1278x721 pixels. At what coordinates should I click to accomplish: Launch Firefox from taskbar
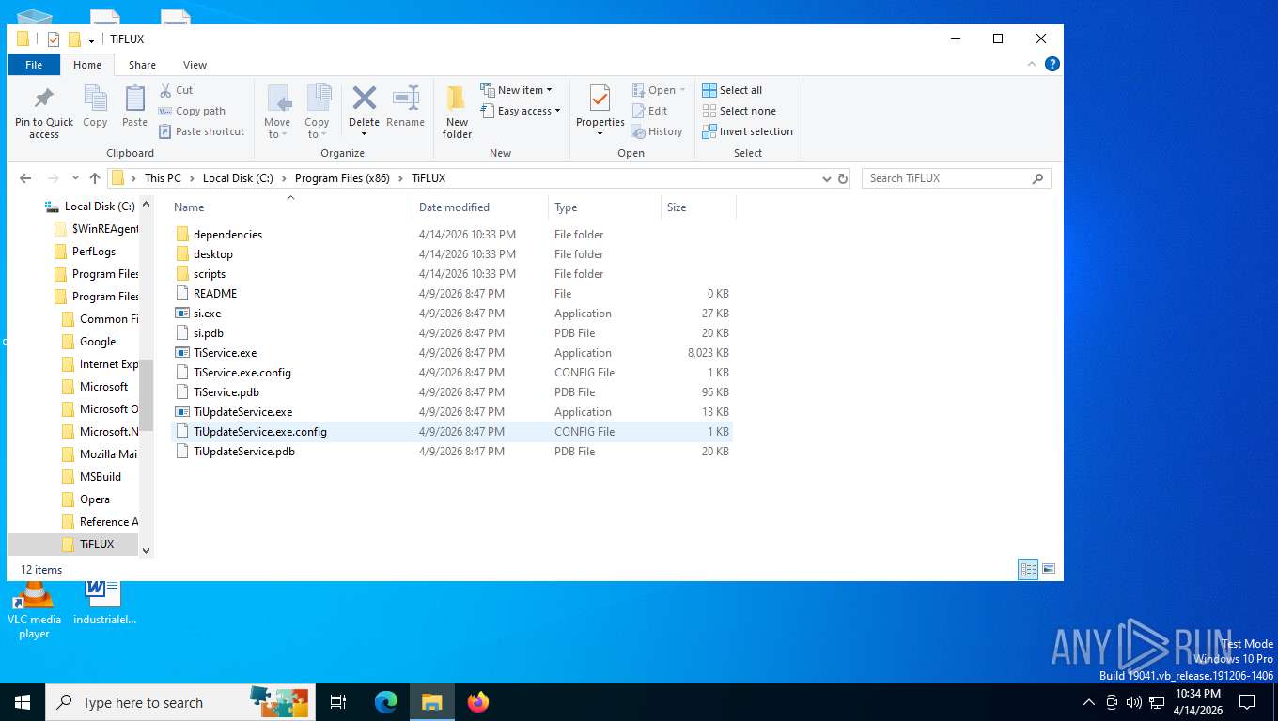point(478,702)
